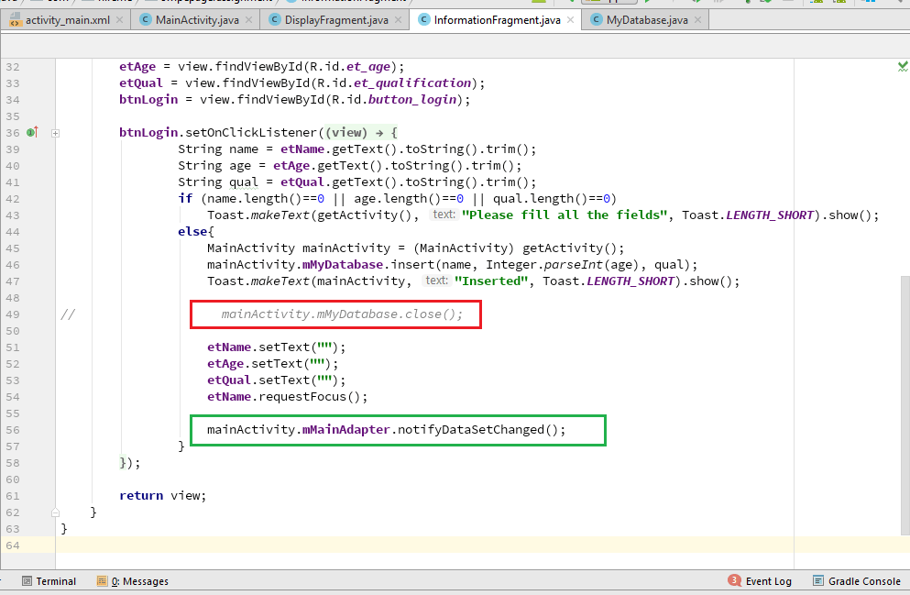Close the InformationFragment.java tab
910x595 pixels.
pyautogui.click(x=571, y=20)
